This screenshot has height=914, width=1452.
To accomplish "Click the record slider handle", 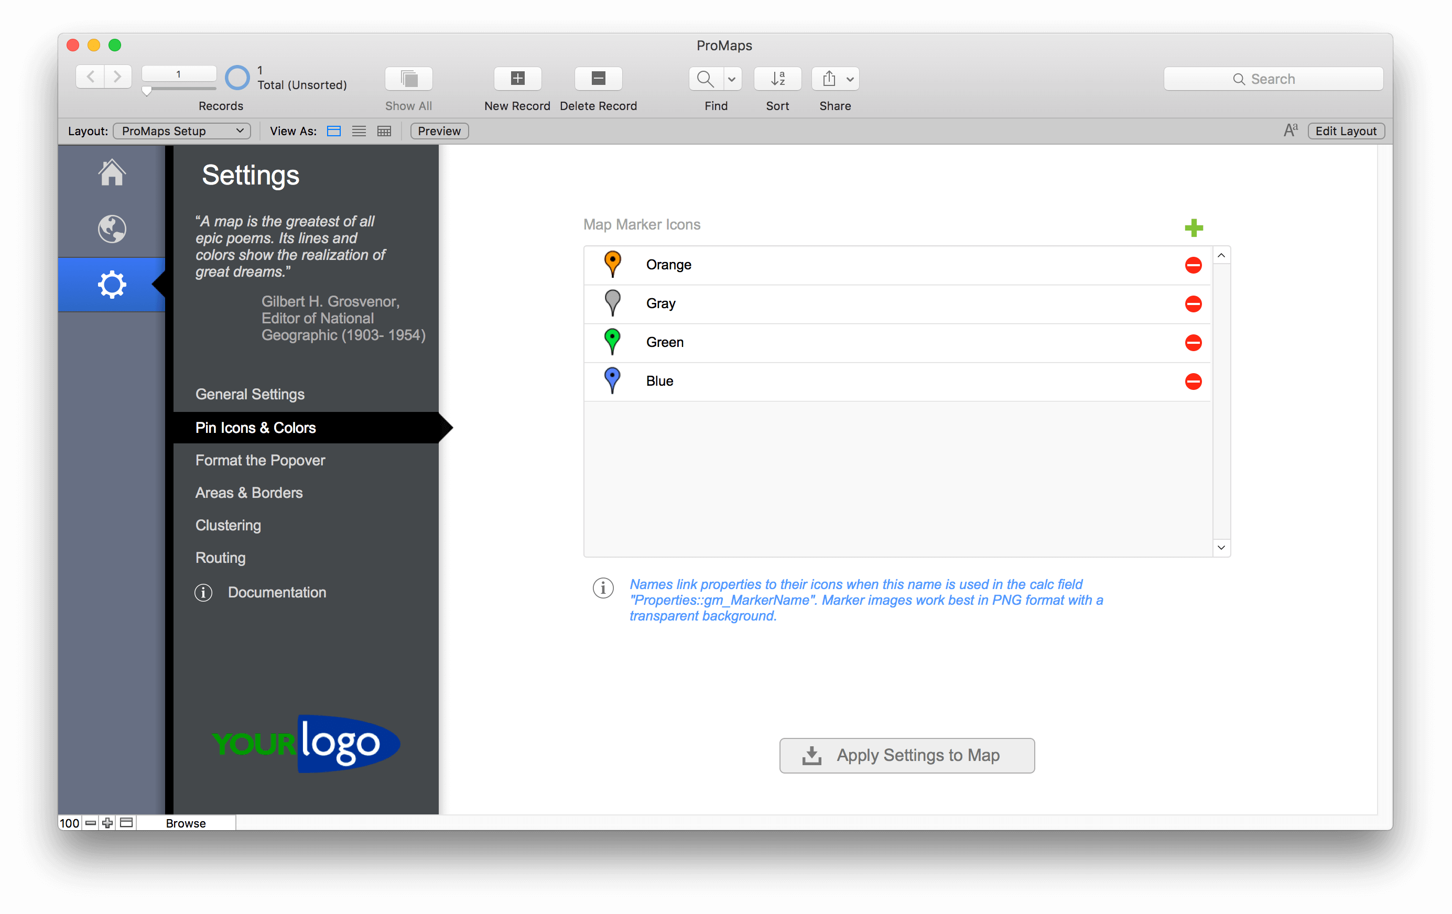I will pyautogui.click(x=147, y=91).
